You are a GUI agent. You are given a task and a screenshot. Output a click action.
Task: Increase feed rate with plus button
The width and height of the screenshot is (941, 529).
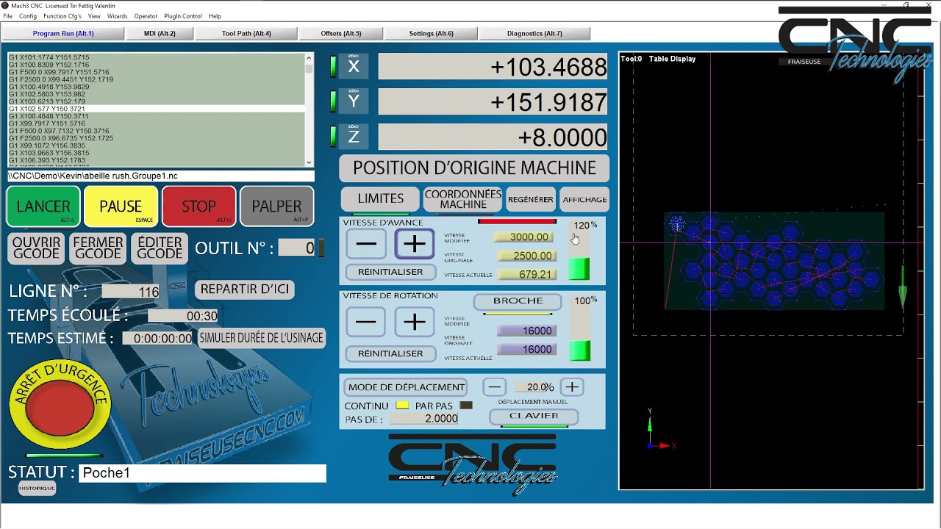click(x=415, y=244)
